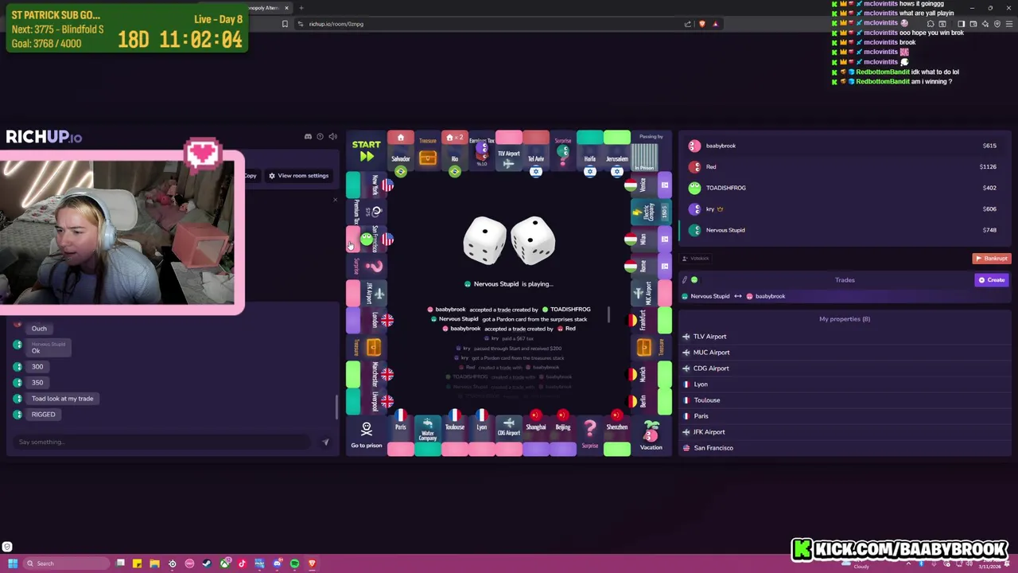
Task: Open Spotify from the taskbar
Action: tap(294, 563)
